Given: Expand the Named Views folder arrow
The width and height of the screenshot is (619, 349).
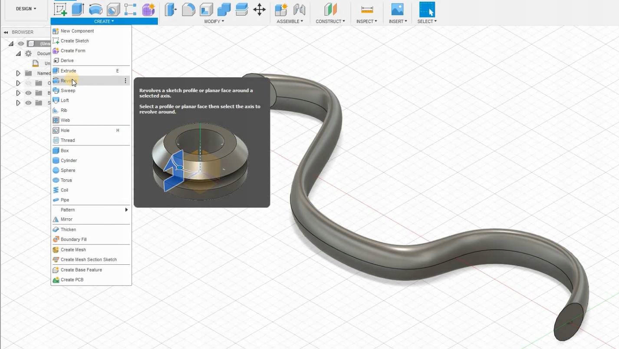Looking at the screenshot, I should (18, 73).
